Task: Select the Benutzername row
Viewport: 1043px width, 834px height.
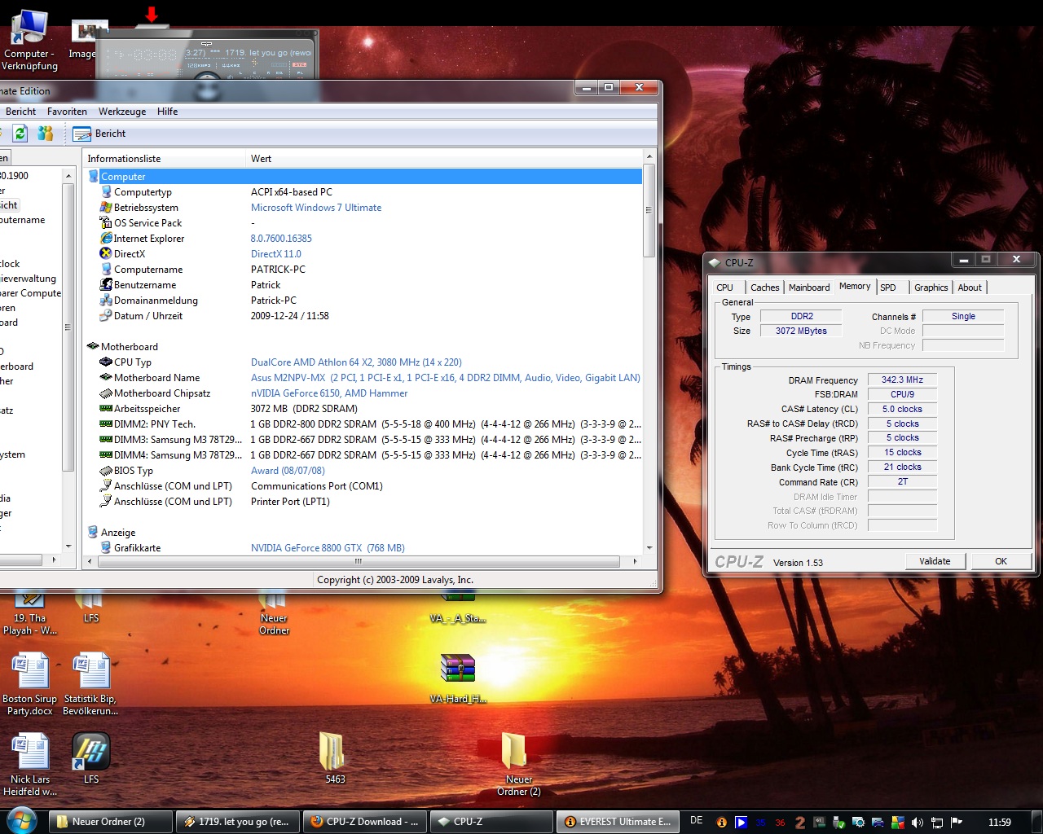Action: pos(363,285)
